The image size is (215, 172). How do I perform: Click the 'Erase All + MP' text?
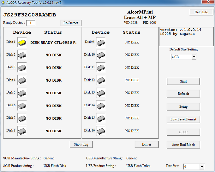click(x=140, y=17)
